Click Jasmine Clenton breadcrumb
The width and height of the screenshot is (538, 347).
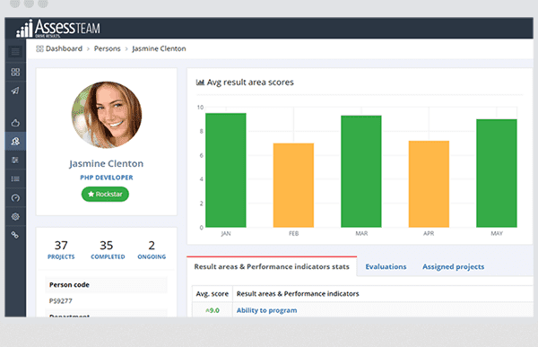(159, 48)
